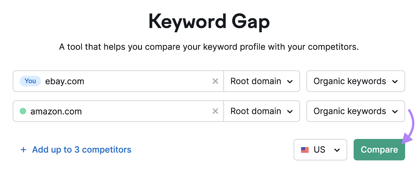Click the tool description text
418x176 pixels.
point(209,47)
